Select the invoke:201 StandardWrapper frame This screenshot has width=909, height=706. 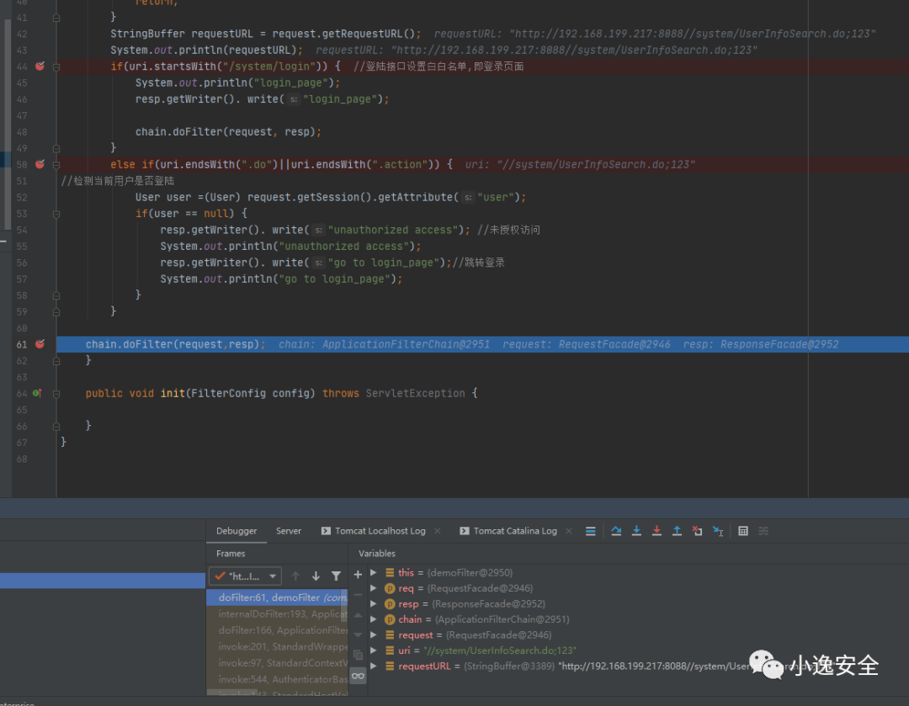(x=277, y=646)
